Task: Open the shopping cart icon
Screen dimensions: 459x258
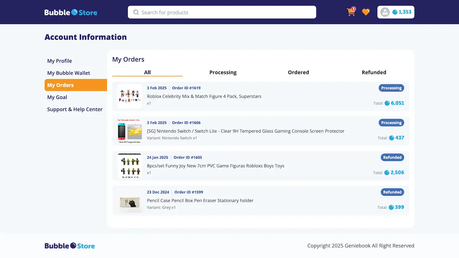Action: (351, 12)
